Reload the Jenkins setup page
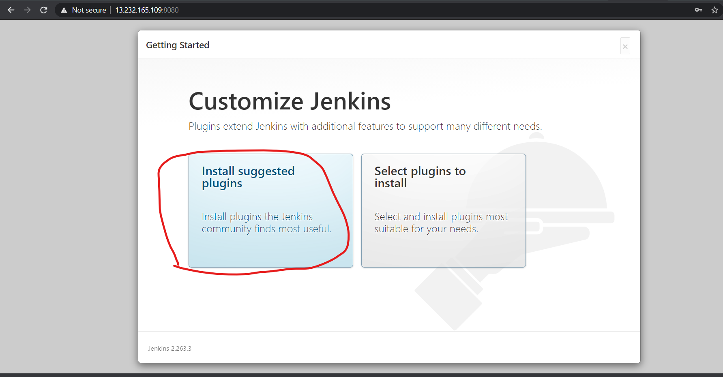This screenshot has width=723, height=377. (x=44, y=10)
